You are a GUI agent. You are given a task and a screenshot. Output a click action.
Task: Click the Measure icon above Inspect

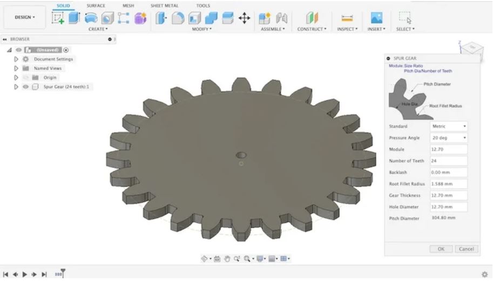tap(347, 18)
